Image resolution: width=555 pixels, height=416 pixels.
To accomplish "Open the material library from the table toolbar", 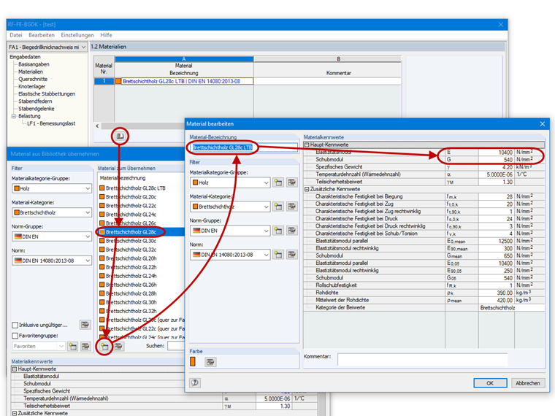I will (120, 136).
